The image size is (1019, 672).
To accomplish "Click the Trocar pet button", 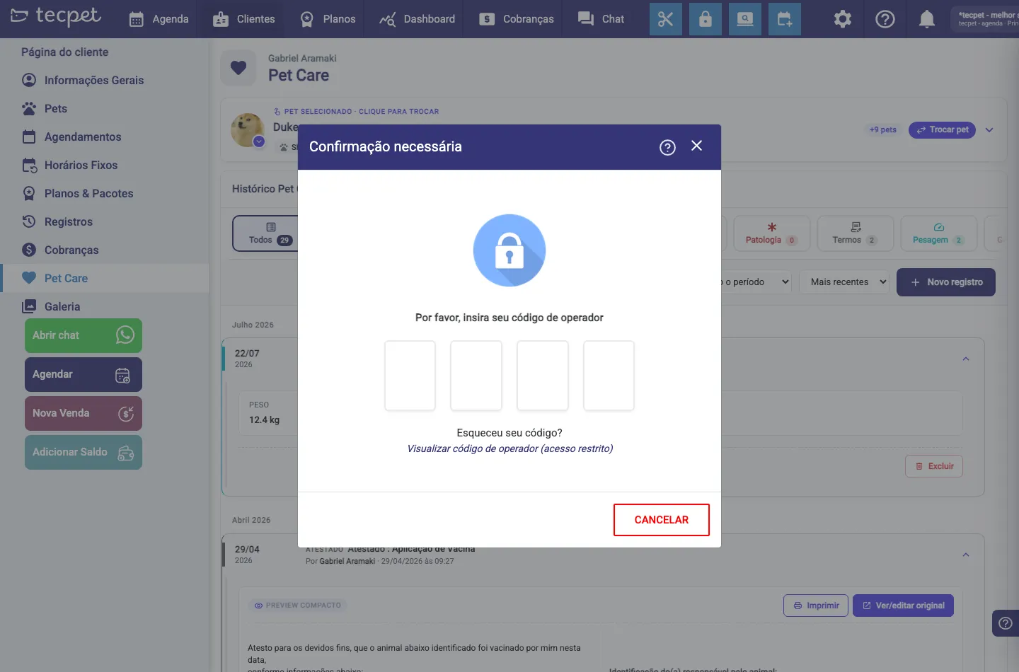I will [942, 130].
